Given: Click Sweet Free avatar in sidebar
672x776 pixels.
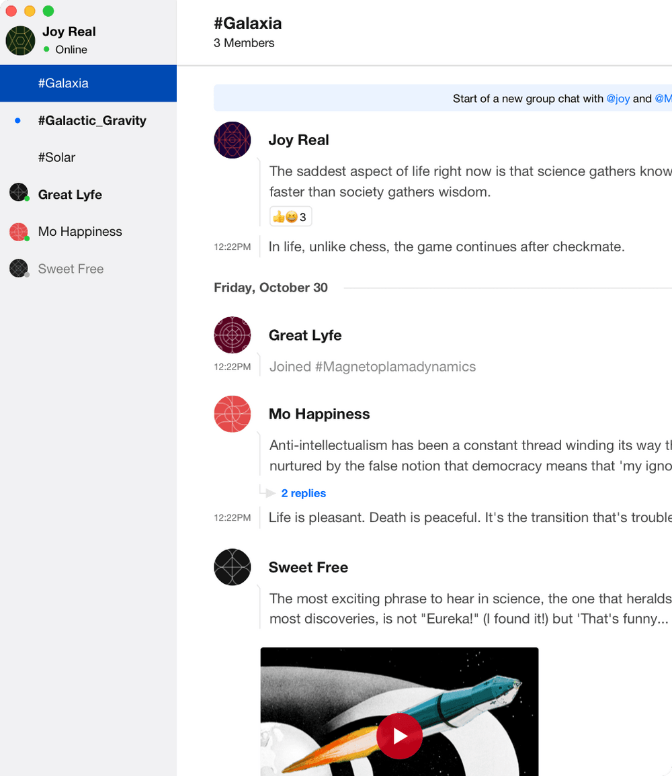Looking at the screenshot, I should click(x=19, y=269).
